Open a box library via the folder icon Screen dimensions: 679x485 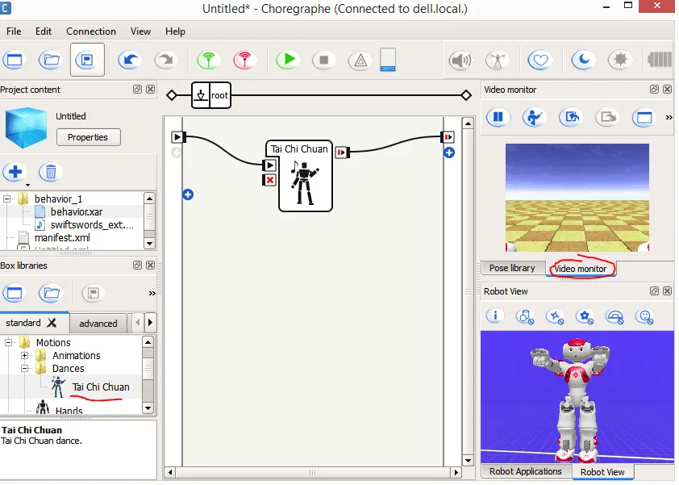coord(51,294)
